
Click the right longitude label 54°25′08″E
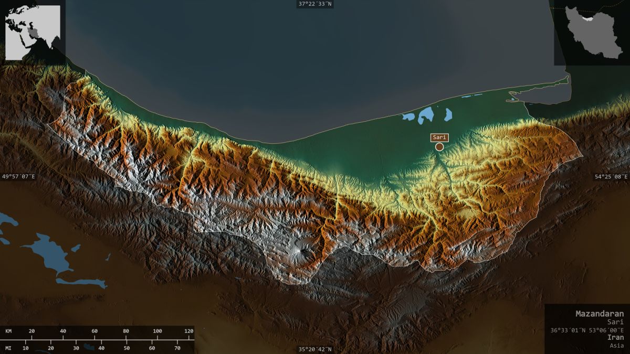[x=611, y=177]
